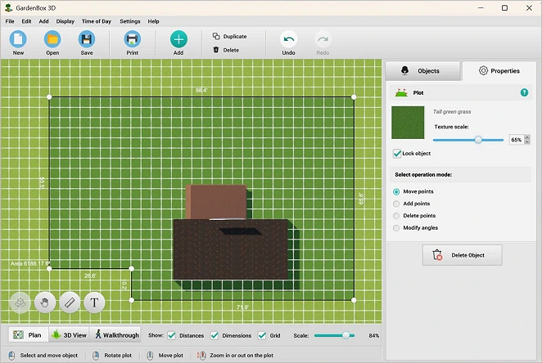Click the texture scale spinner arrows
Screen dimensions: 542x363
[x=527, y=140]
